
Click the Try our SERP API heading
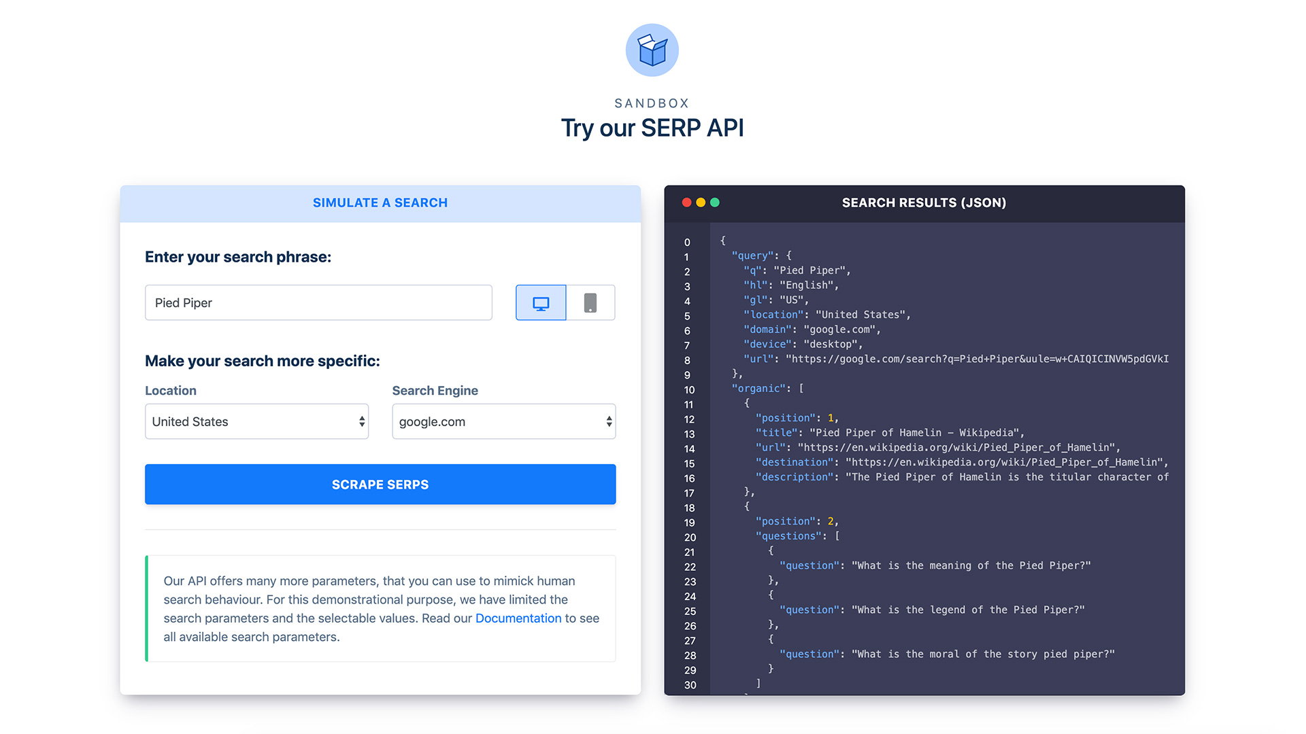click(652, 128)
